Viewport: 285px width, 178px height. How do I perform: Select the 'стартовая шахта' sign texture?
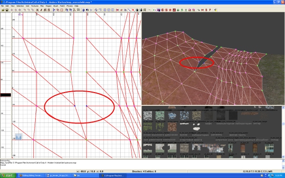[191, 140]
